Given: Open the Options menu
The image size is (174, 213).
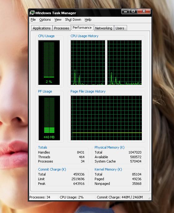Looking at the screenshot, I should pyautogui.click(x=45, y=20).
